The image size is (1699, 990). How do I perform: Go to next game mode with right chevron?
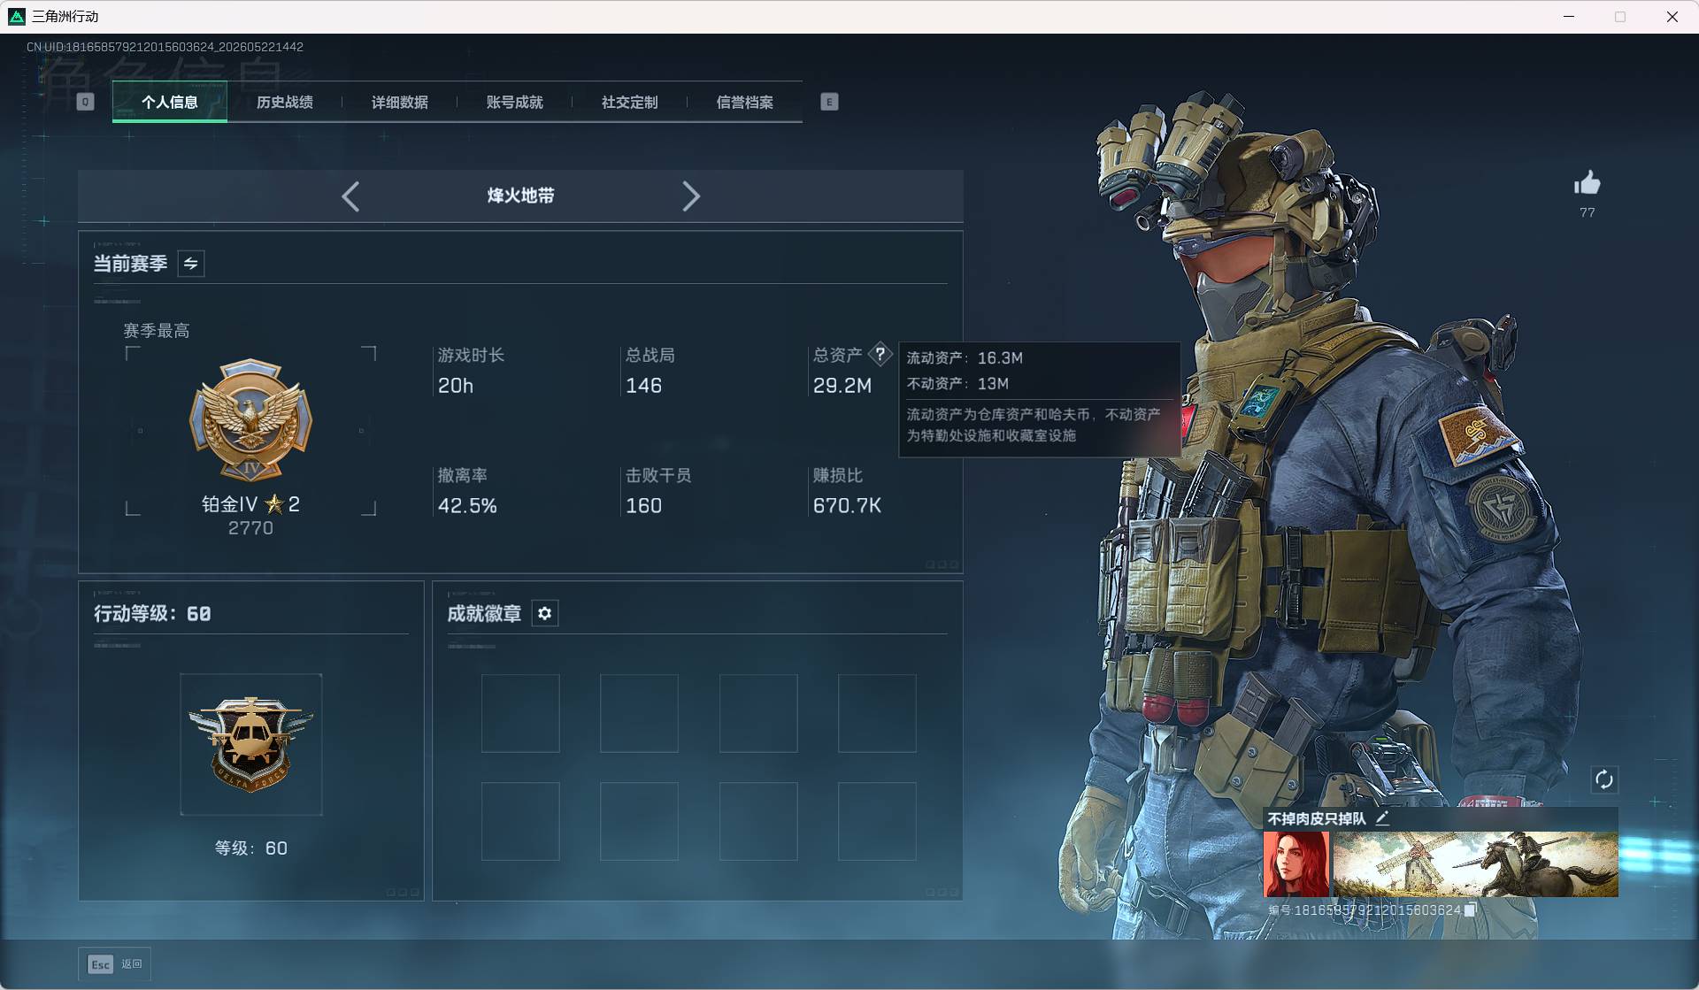(x=691, y=196)
